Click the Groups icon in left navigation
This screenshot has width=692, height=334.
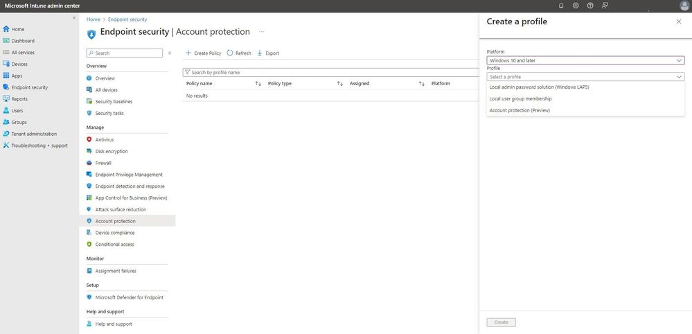pos(6,122)
